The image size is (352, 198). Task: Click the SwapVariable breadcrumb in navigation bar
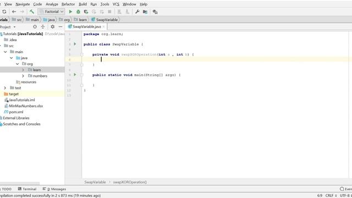pyautogui.click(x=105, y=20)
